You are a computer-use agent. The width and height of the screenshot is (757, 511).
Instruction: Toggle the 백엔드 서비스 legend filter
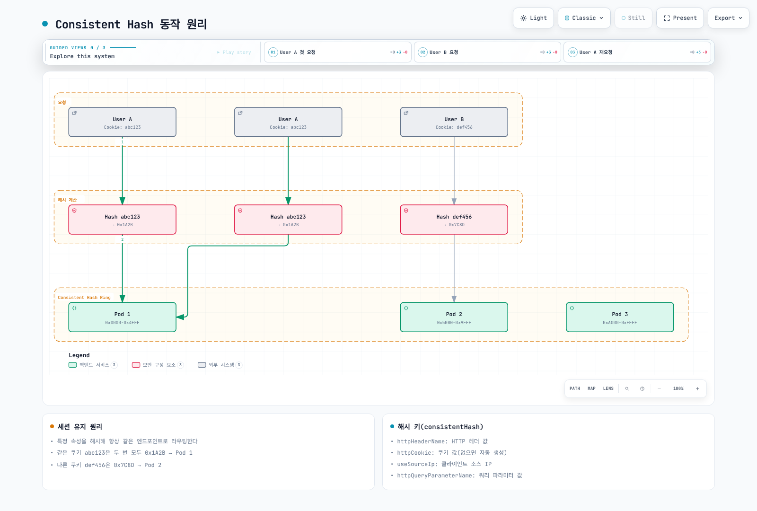click(x=93, y=365)
